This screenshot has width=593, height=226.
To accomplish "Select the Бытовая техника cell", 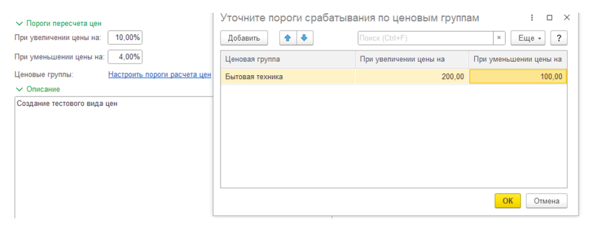I will coord(288,77).
